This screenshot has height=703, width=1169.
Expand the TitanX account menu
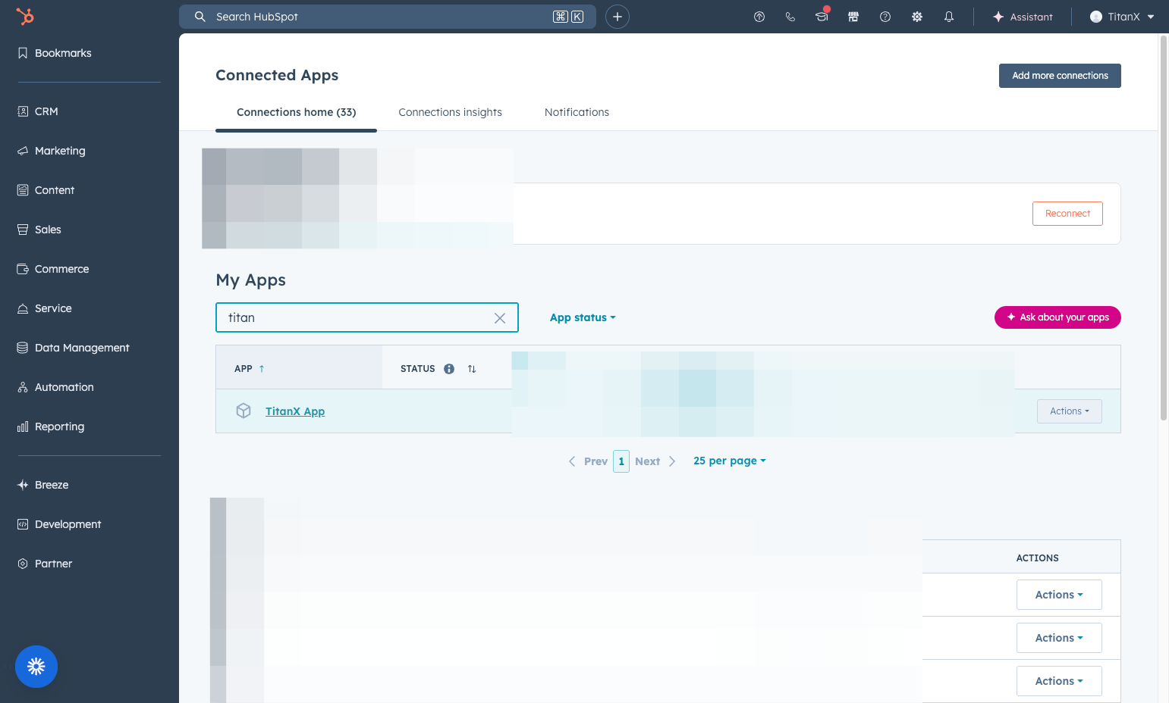1122,17
